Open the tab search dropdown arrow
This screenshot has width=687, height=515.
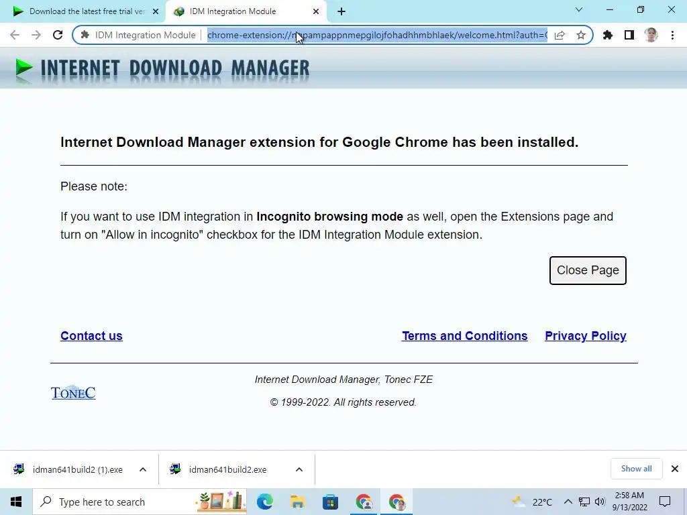coord(579,9)
